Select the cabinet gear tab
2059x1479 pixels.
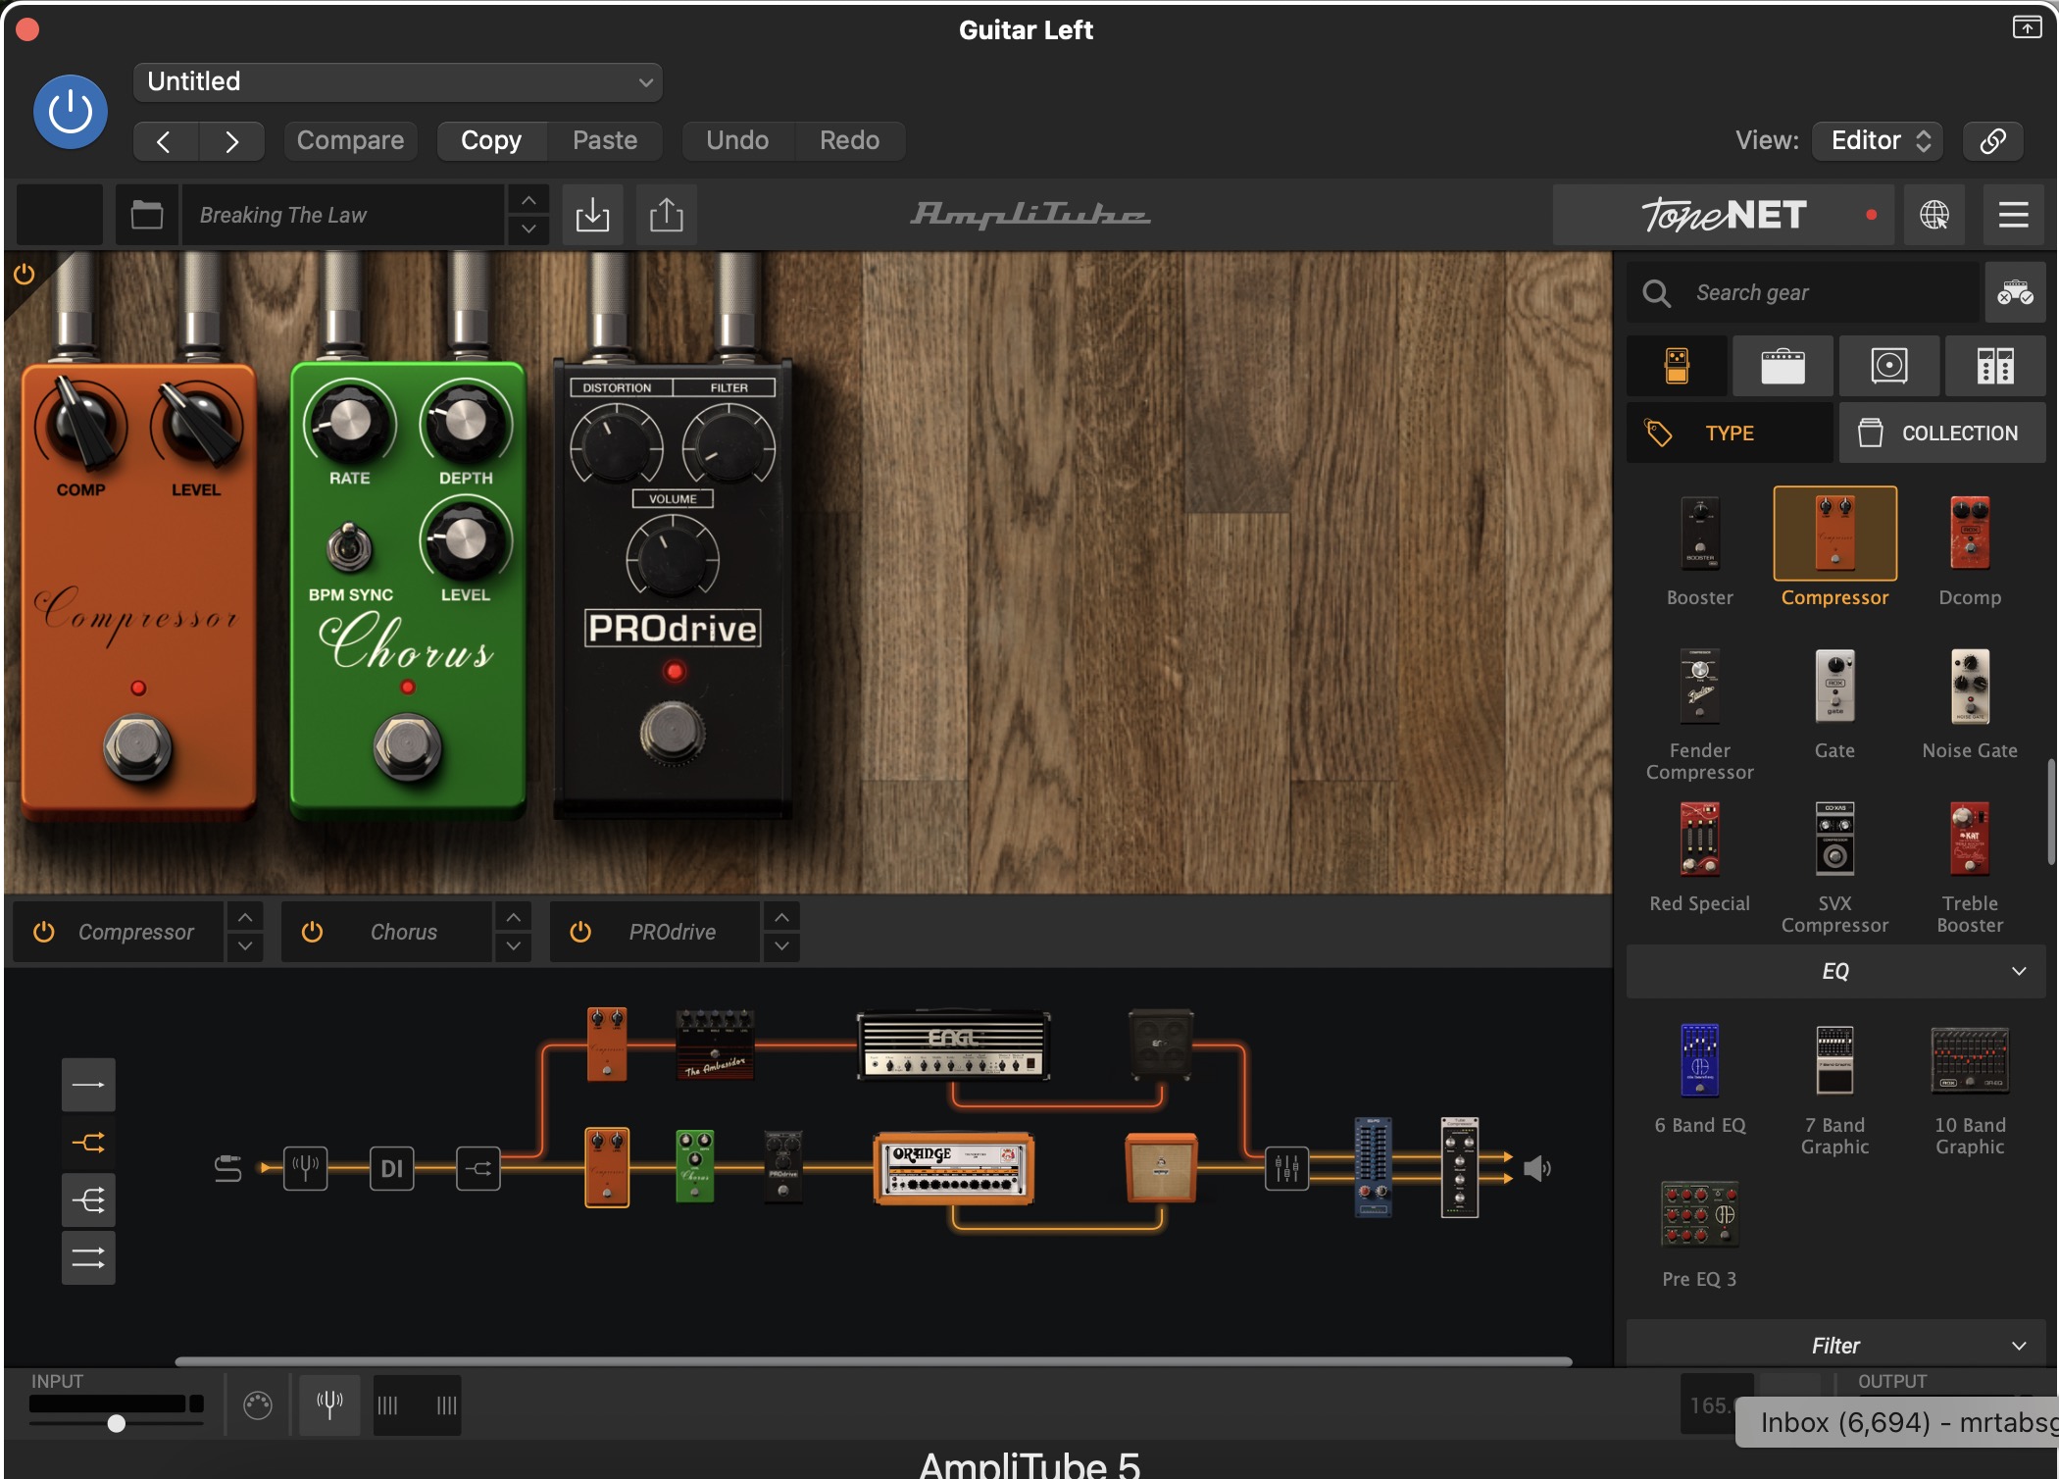[x=1888, y=366]
